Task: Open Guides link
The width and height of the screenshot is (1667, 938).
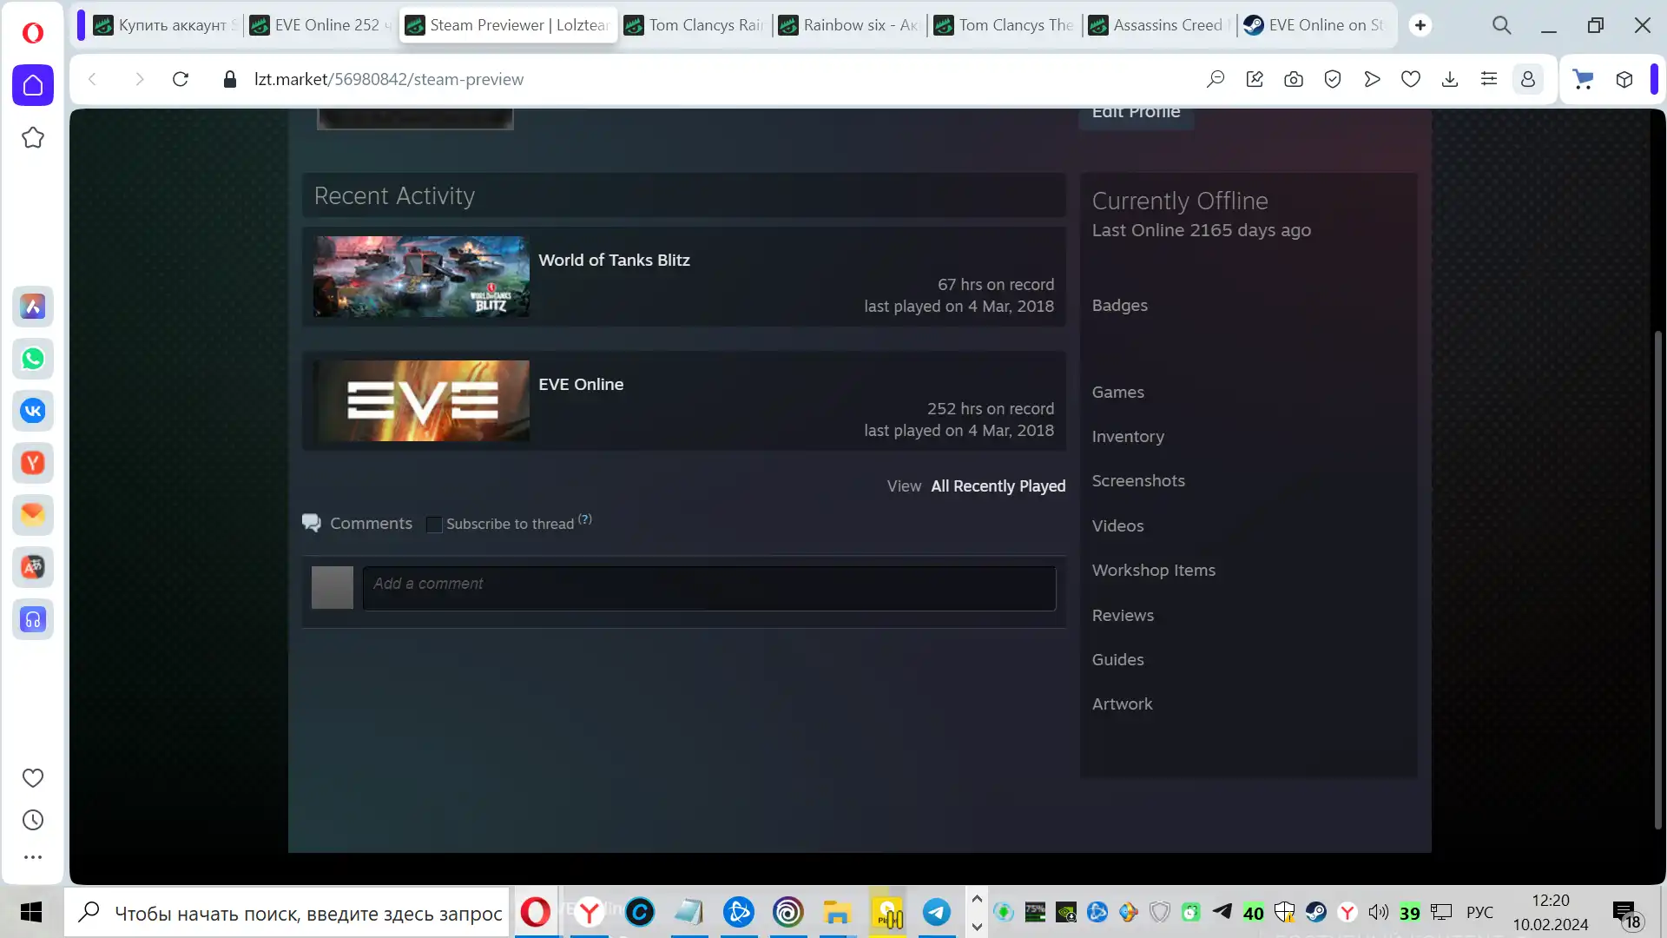Action: coord(1117,660)
